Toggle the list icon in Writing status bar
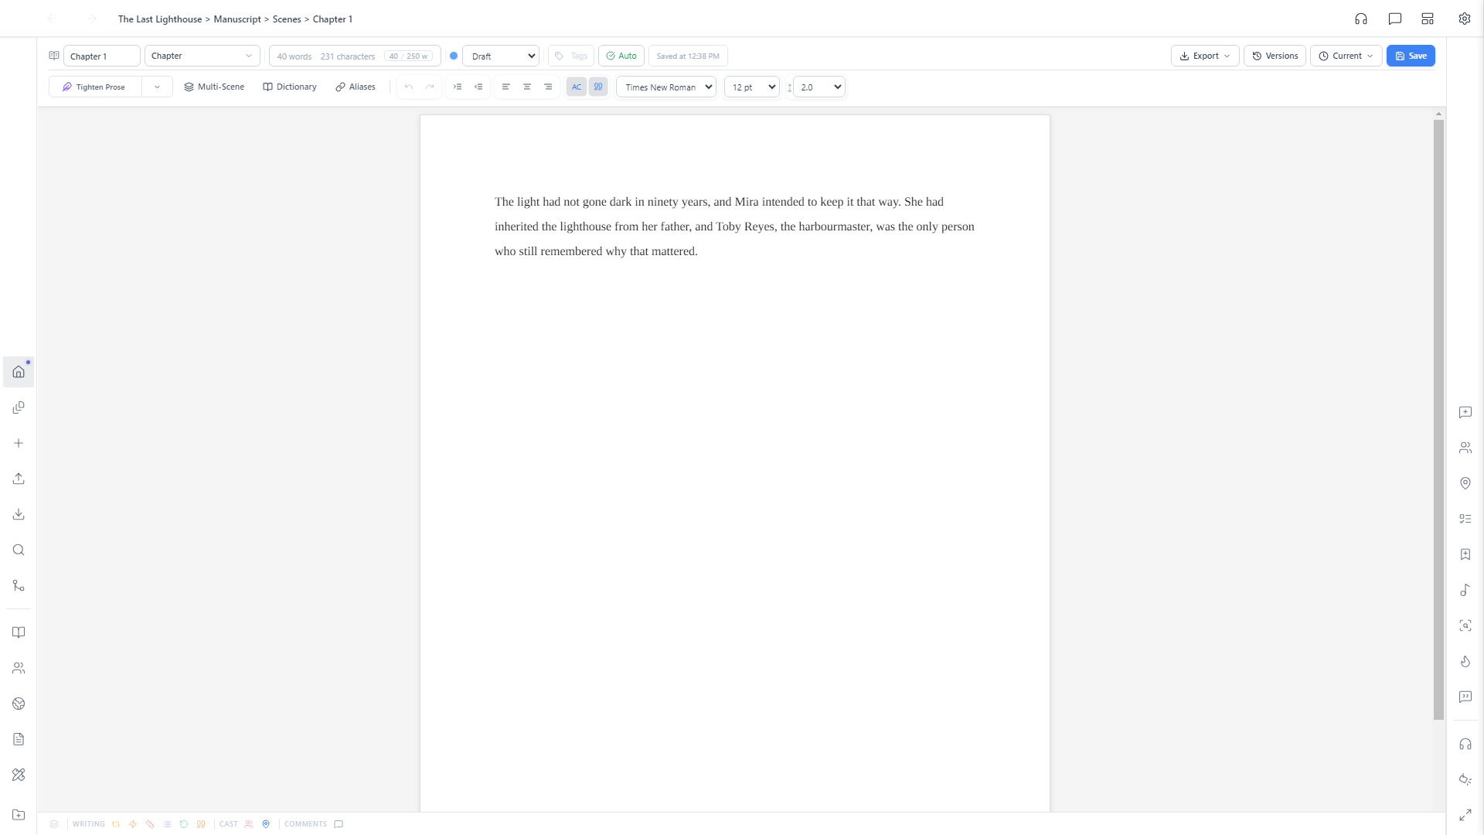This screenshot has height=835, width=1484. tap(167, 824)
